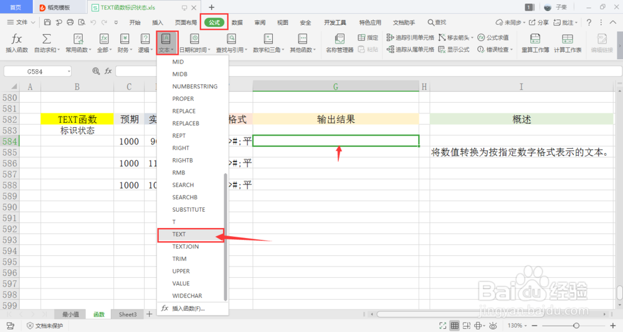Toggle Show Formulas (显示公式)
623x332 pixels.
pyautogui.click(x=454, y=49)
